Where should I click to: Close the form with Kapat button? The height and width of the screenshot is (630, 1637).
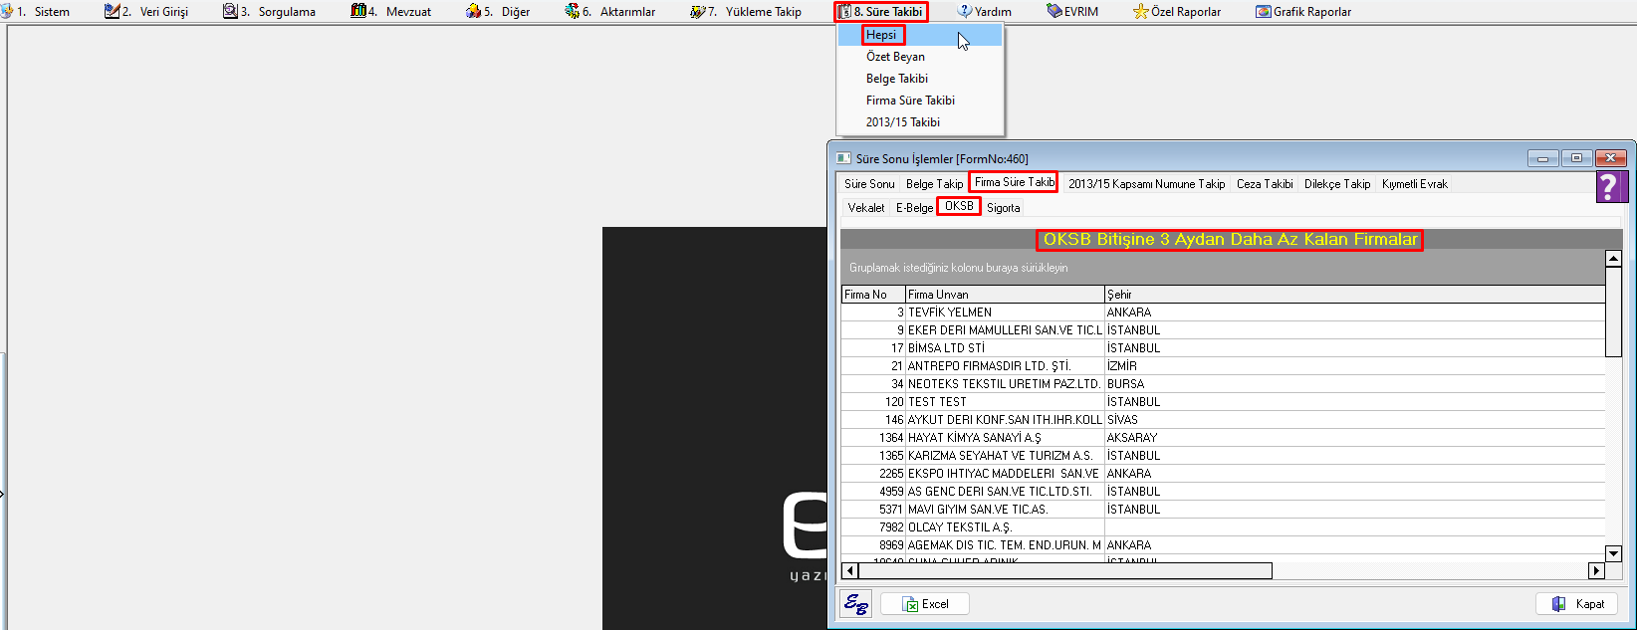[x=1578, y=604]
